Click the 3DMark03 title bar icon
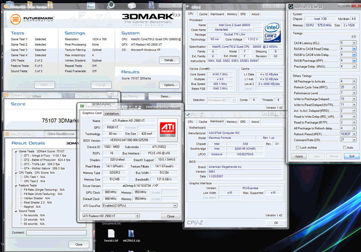This screenshot has height=252, width=361. (x=6, y=7)
